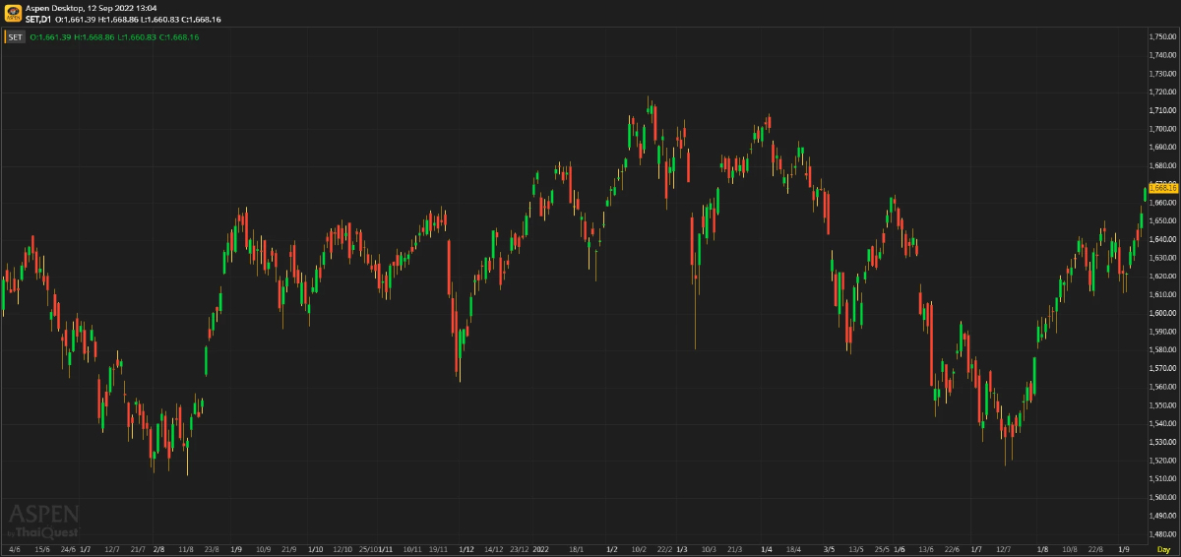The width and height of the screenshot is (1181, 557).
Task: Select the 1,650.00 level on price axis
Action: 1163,220
